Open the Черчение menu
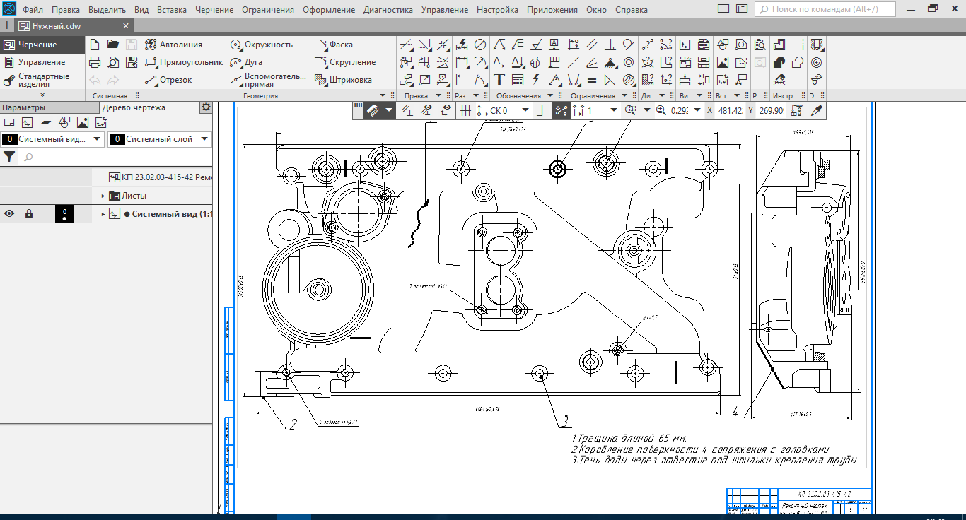The width and height of the screenshot is (966, 520). pyautogui.click(x=215, y=10)
